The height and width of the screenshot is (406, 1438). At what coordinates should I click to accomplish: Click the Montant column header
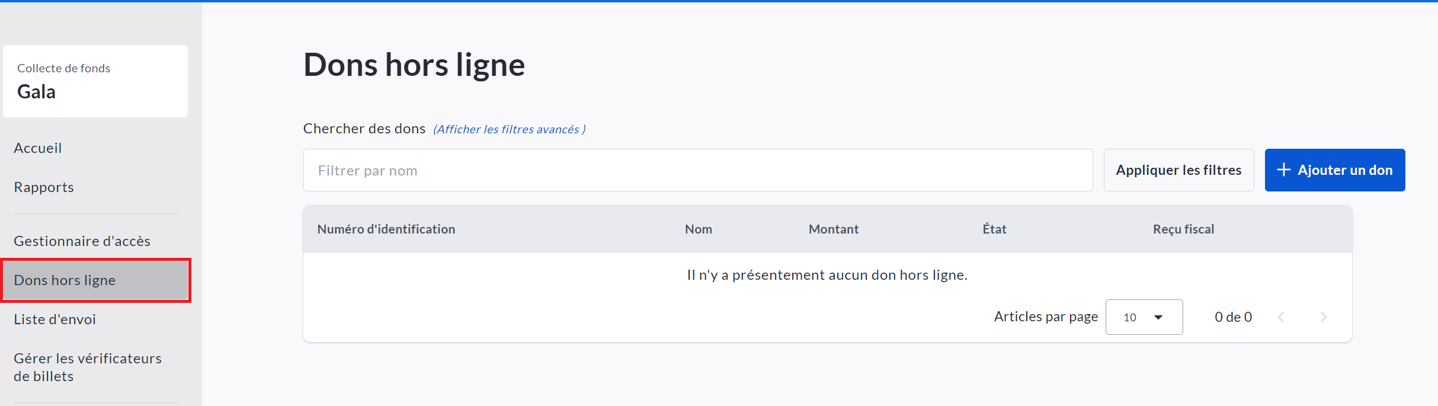click(833, 229)
